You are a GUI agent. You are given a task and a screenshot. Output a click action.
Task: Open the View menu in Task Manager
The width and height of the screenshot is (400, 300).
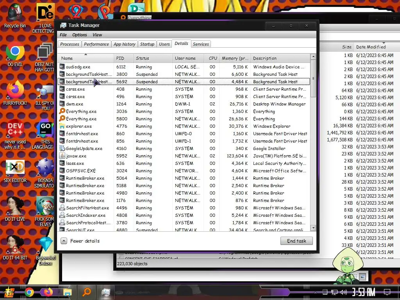[x=97, y=35]
